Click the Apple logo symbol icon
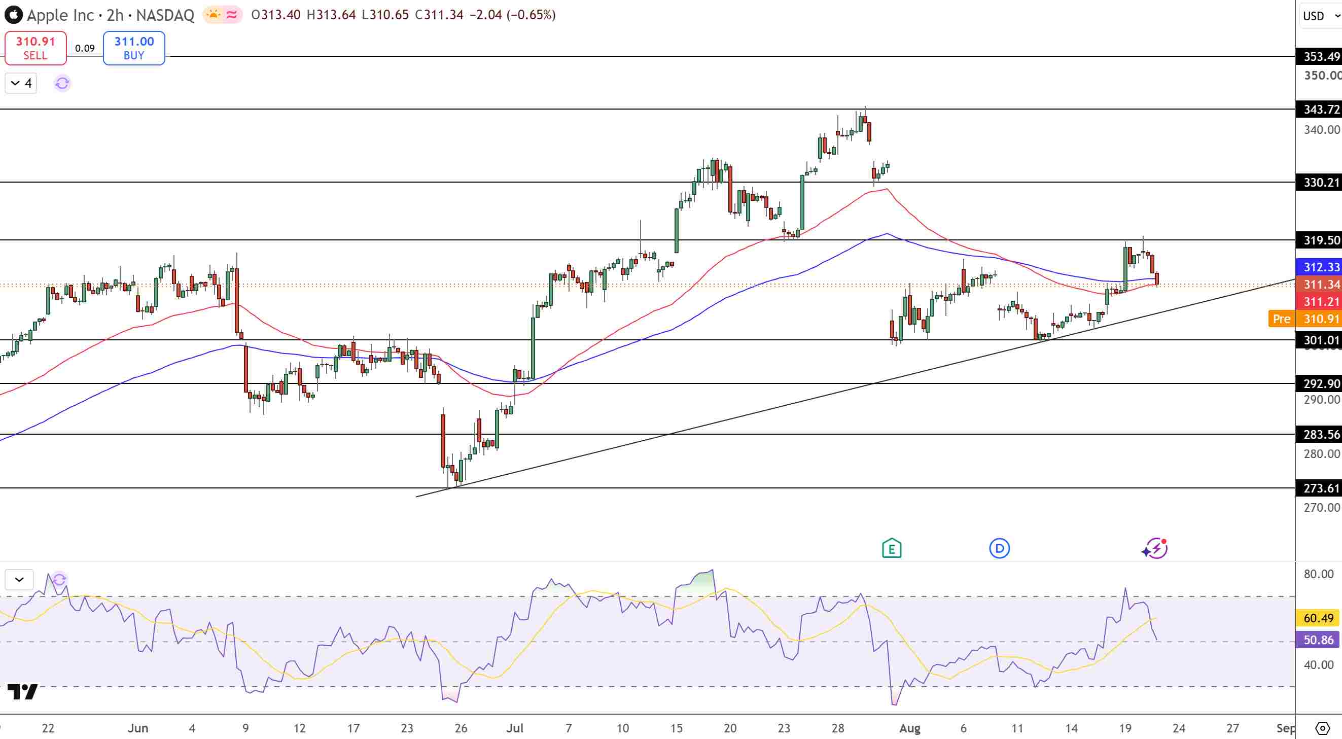The height and width of the screenshot is (739, 1342). (x=14, y=15)
